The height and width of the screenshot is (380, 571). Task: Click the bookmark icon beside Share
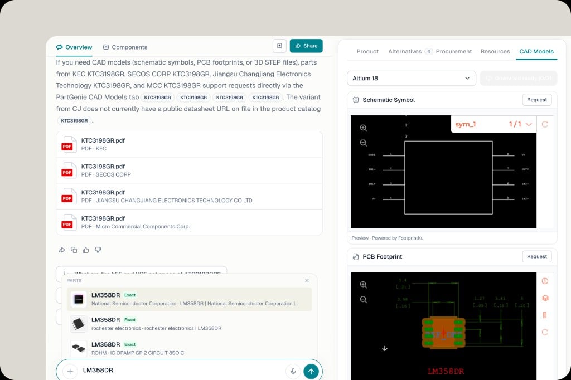pos(279,46)
